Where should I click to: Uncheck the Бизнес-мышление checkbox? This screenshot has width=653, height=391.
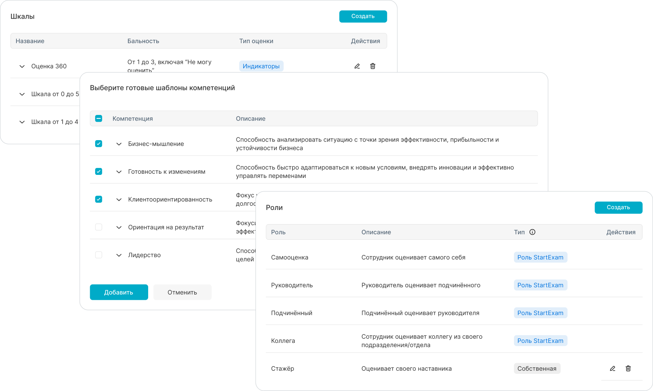[99, 144]
